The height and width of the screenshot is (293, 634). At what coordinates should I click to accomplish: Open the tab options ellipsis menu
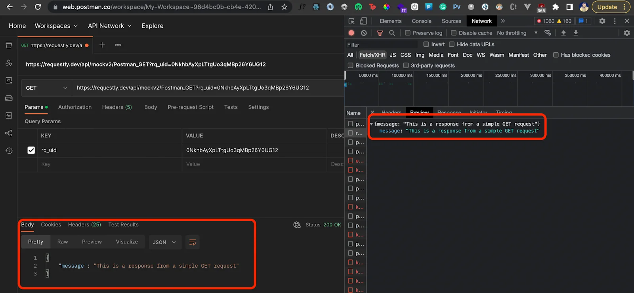(118, 45)
